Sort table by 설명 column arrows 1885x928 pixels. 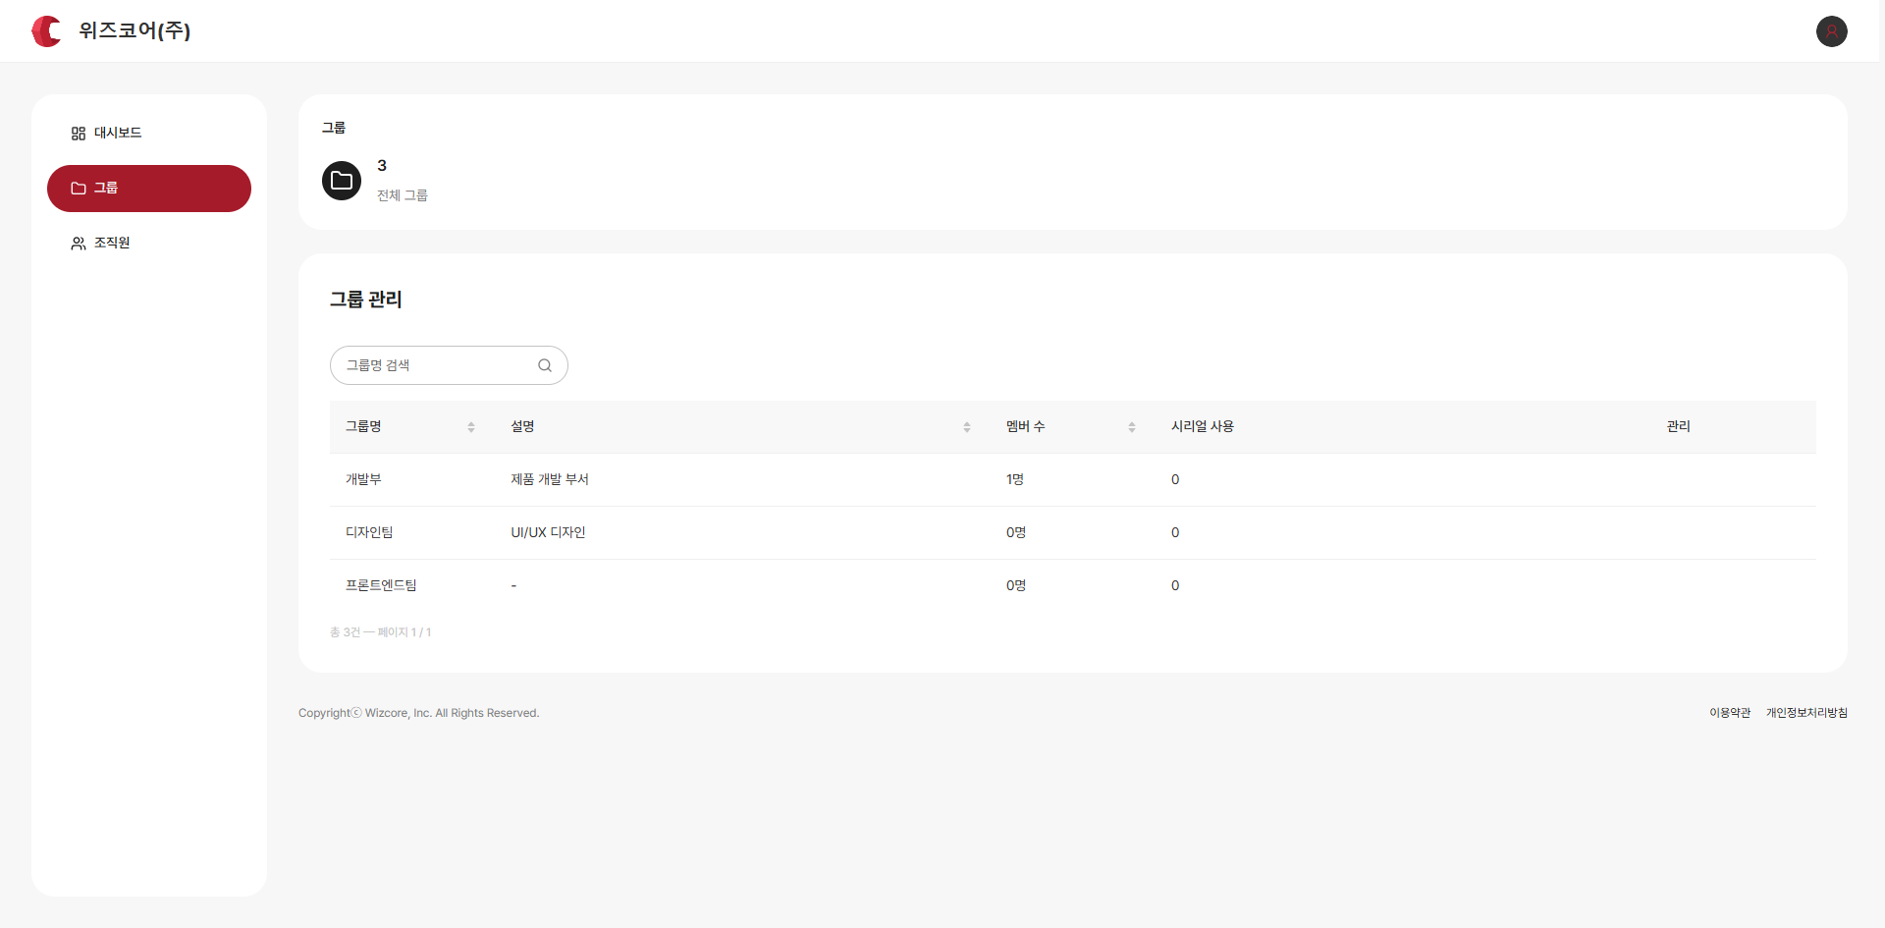click(967, 427)
